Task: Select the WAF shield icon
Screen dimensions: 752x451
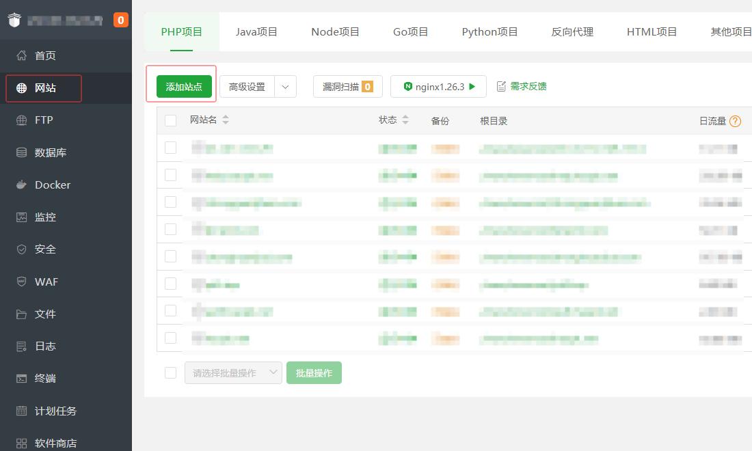Action: coord(22,282)
